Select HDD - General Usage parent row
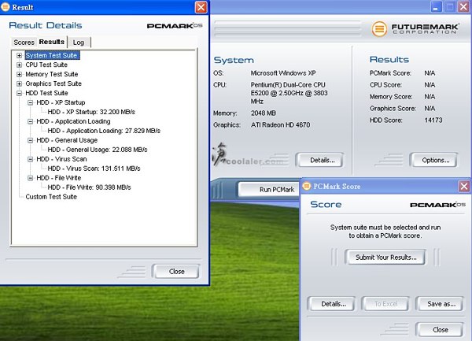 [67, 140]
